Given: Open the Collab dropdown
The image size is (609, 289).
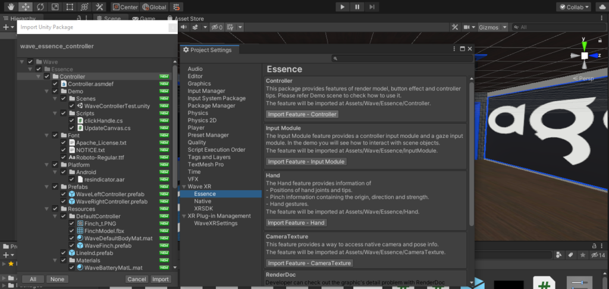Looking at the screenshot, I should point(573,7).
